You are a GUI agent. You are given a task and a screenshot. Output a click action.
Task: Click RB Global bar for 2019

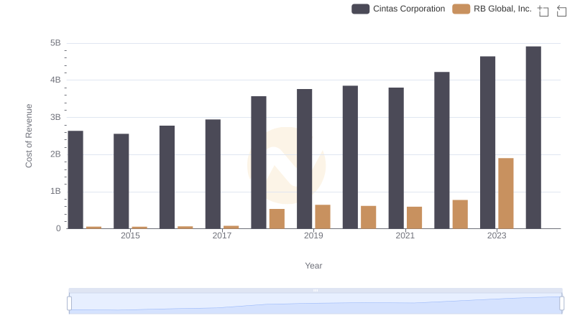(323, 217)
